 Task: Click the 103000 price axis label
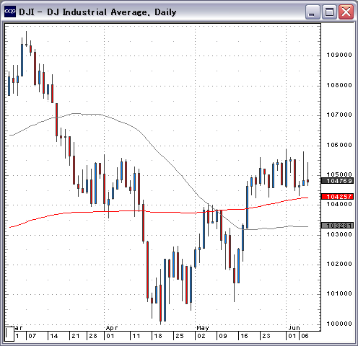coord(339,234)
